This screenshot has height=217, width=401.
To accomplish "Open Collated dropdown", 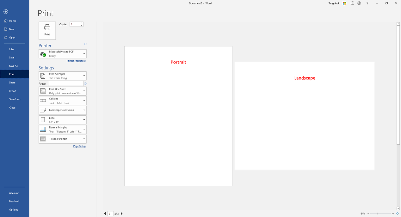I will (62, 100).
